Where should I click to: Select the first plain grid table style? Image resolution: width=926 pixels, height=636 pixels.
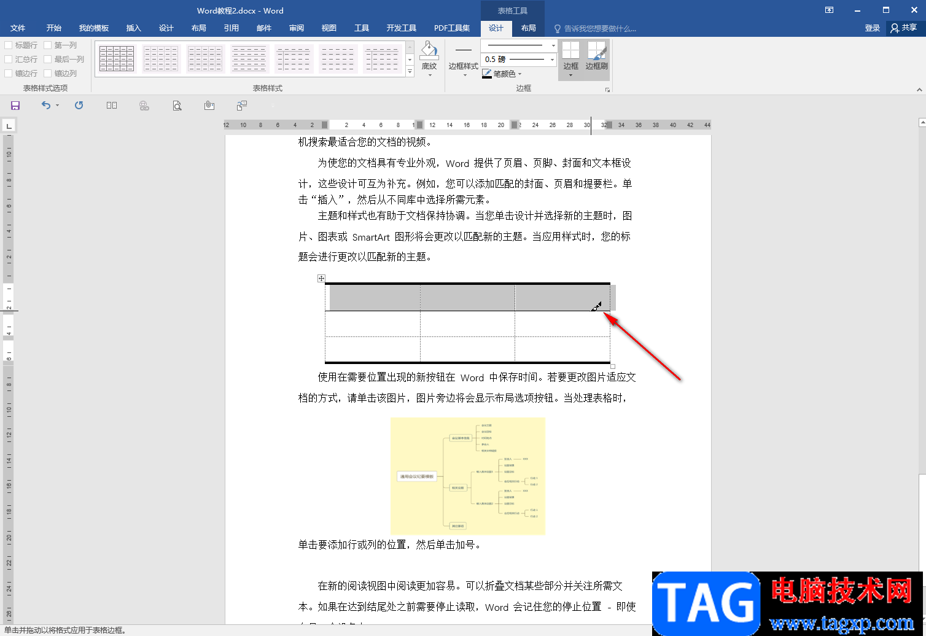117,58
